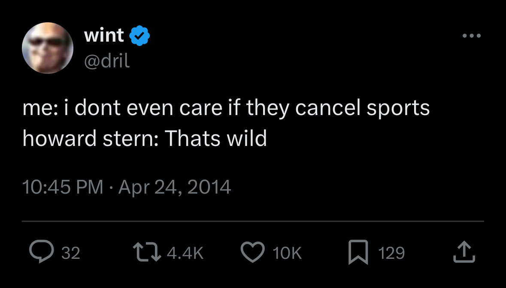Click the blue verified checkmark badge
The width and height of the screenshot is (506, 288).
[139, 36]
